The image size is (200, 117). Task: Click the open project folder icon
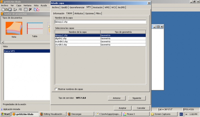pyautogui.click(x=7, y=9)
